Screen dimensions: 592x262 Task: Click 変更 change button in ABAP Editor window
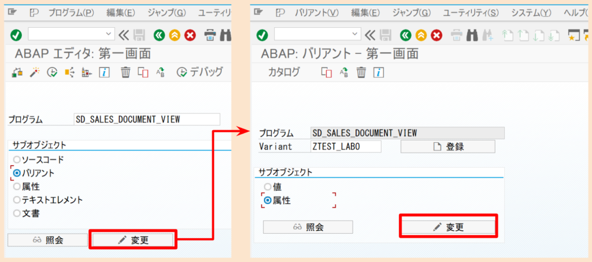pos(134,240)
